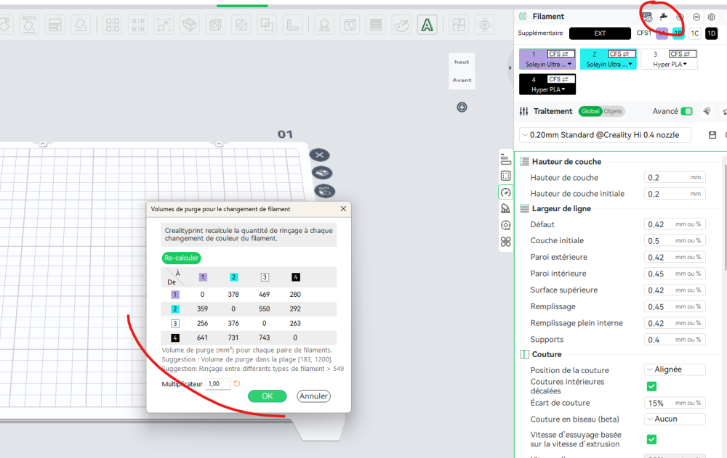This screenshot has height=458, width=727.
Task: Click the plate remove X button
Action: pyautogui.click(x=319, y=155)
